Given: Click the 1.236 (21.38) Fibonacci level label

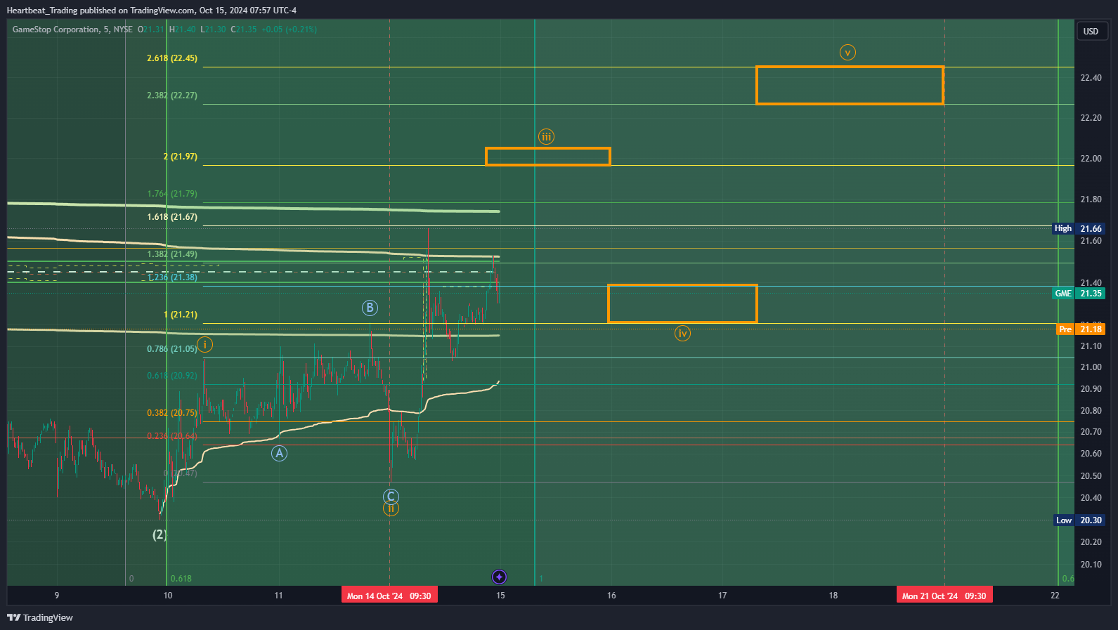Looking at the screenshot, I should tap(172, 277).
